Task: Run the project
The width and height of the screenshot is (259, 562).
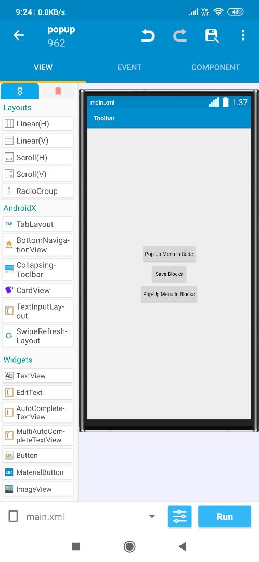Action: point(225,517)
